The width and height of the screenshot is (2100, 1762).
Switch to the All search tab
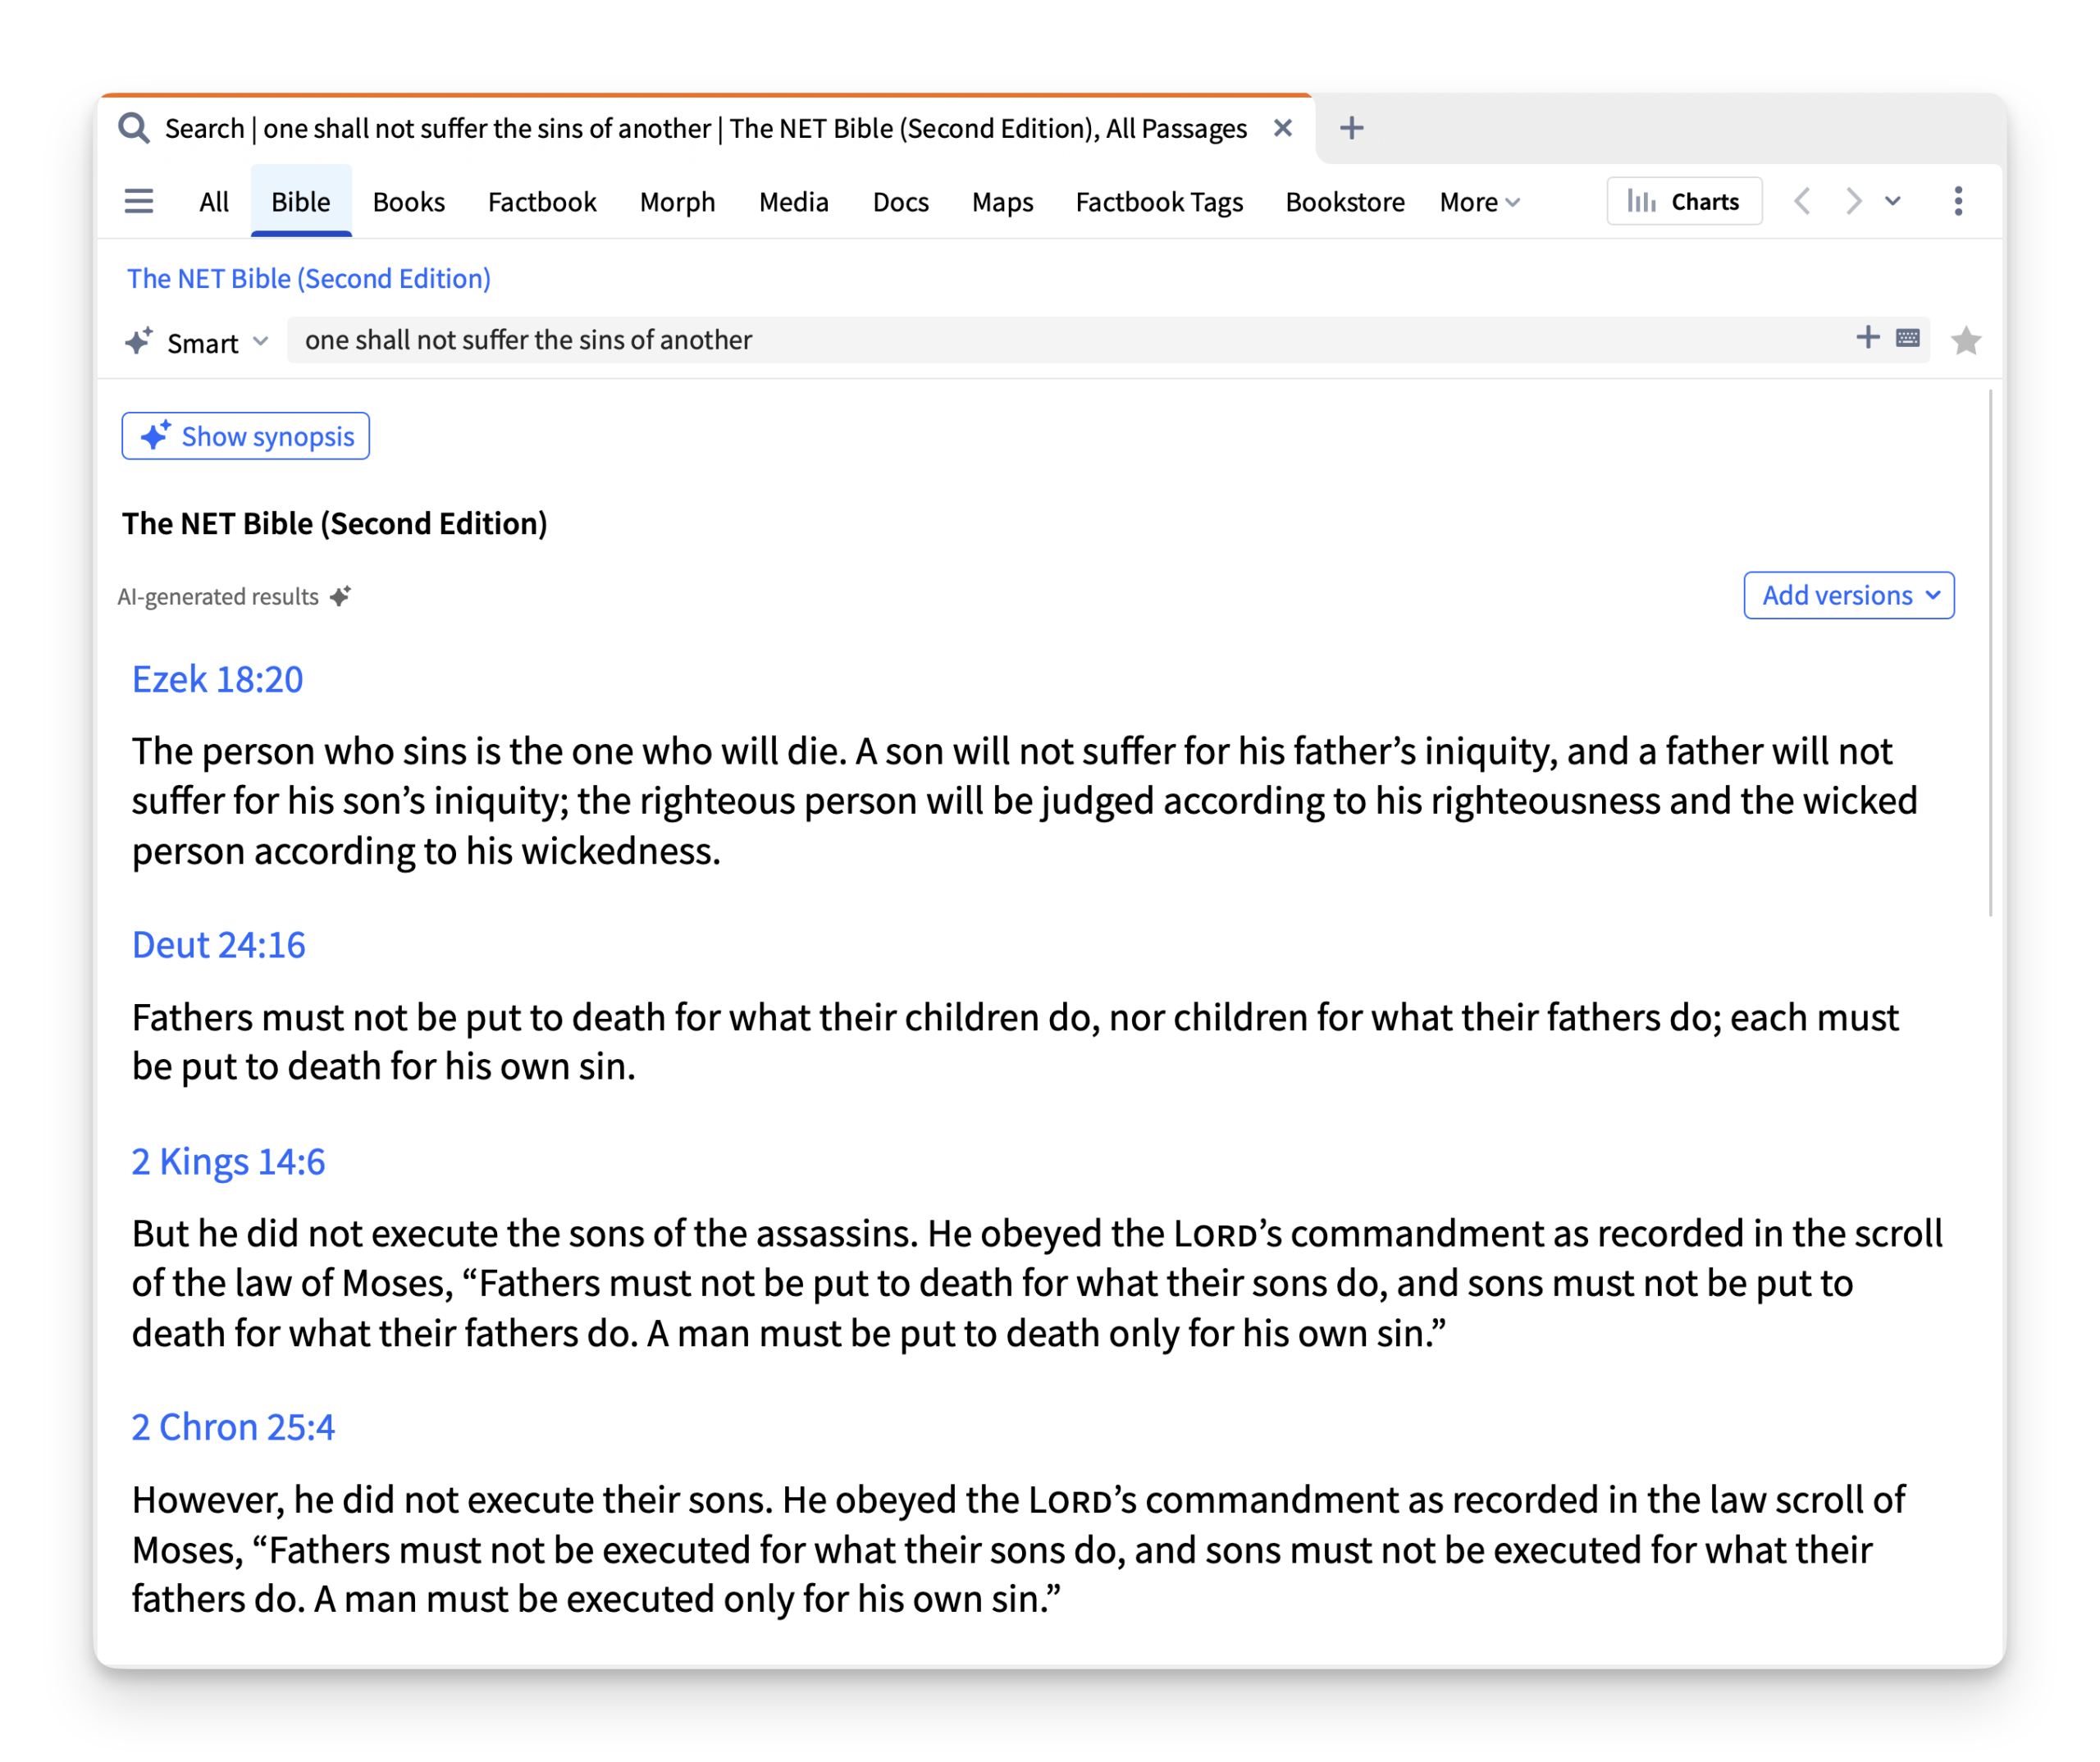pos(214,202)
